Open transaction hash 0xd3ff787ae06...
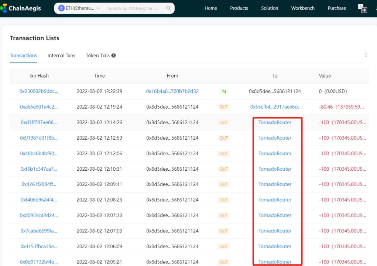Image resolution: width=377 pixels, height=266 pixels. point(39,122)
